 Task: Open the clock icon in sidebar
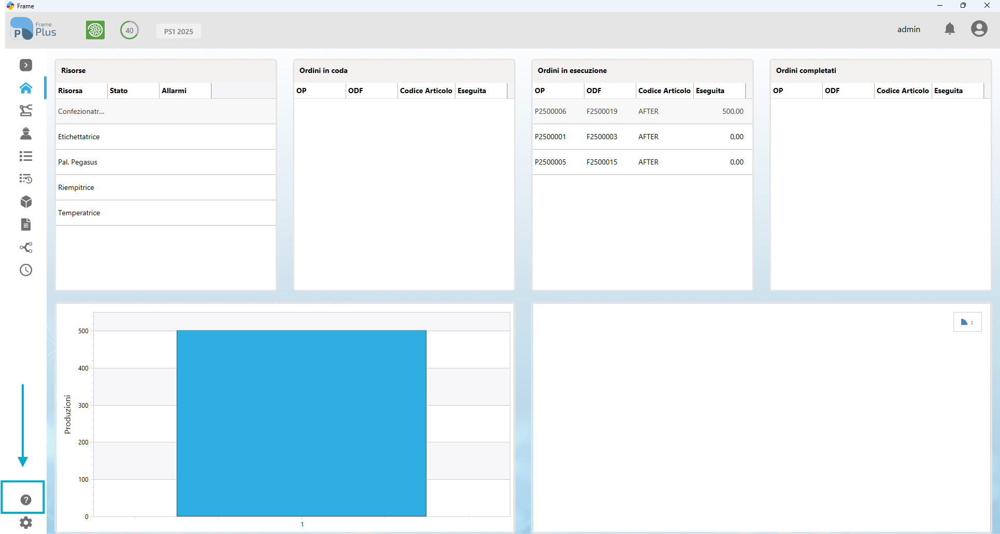pyautogui.click(x=26, y=270)
